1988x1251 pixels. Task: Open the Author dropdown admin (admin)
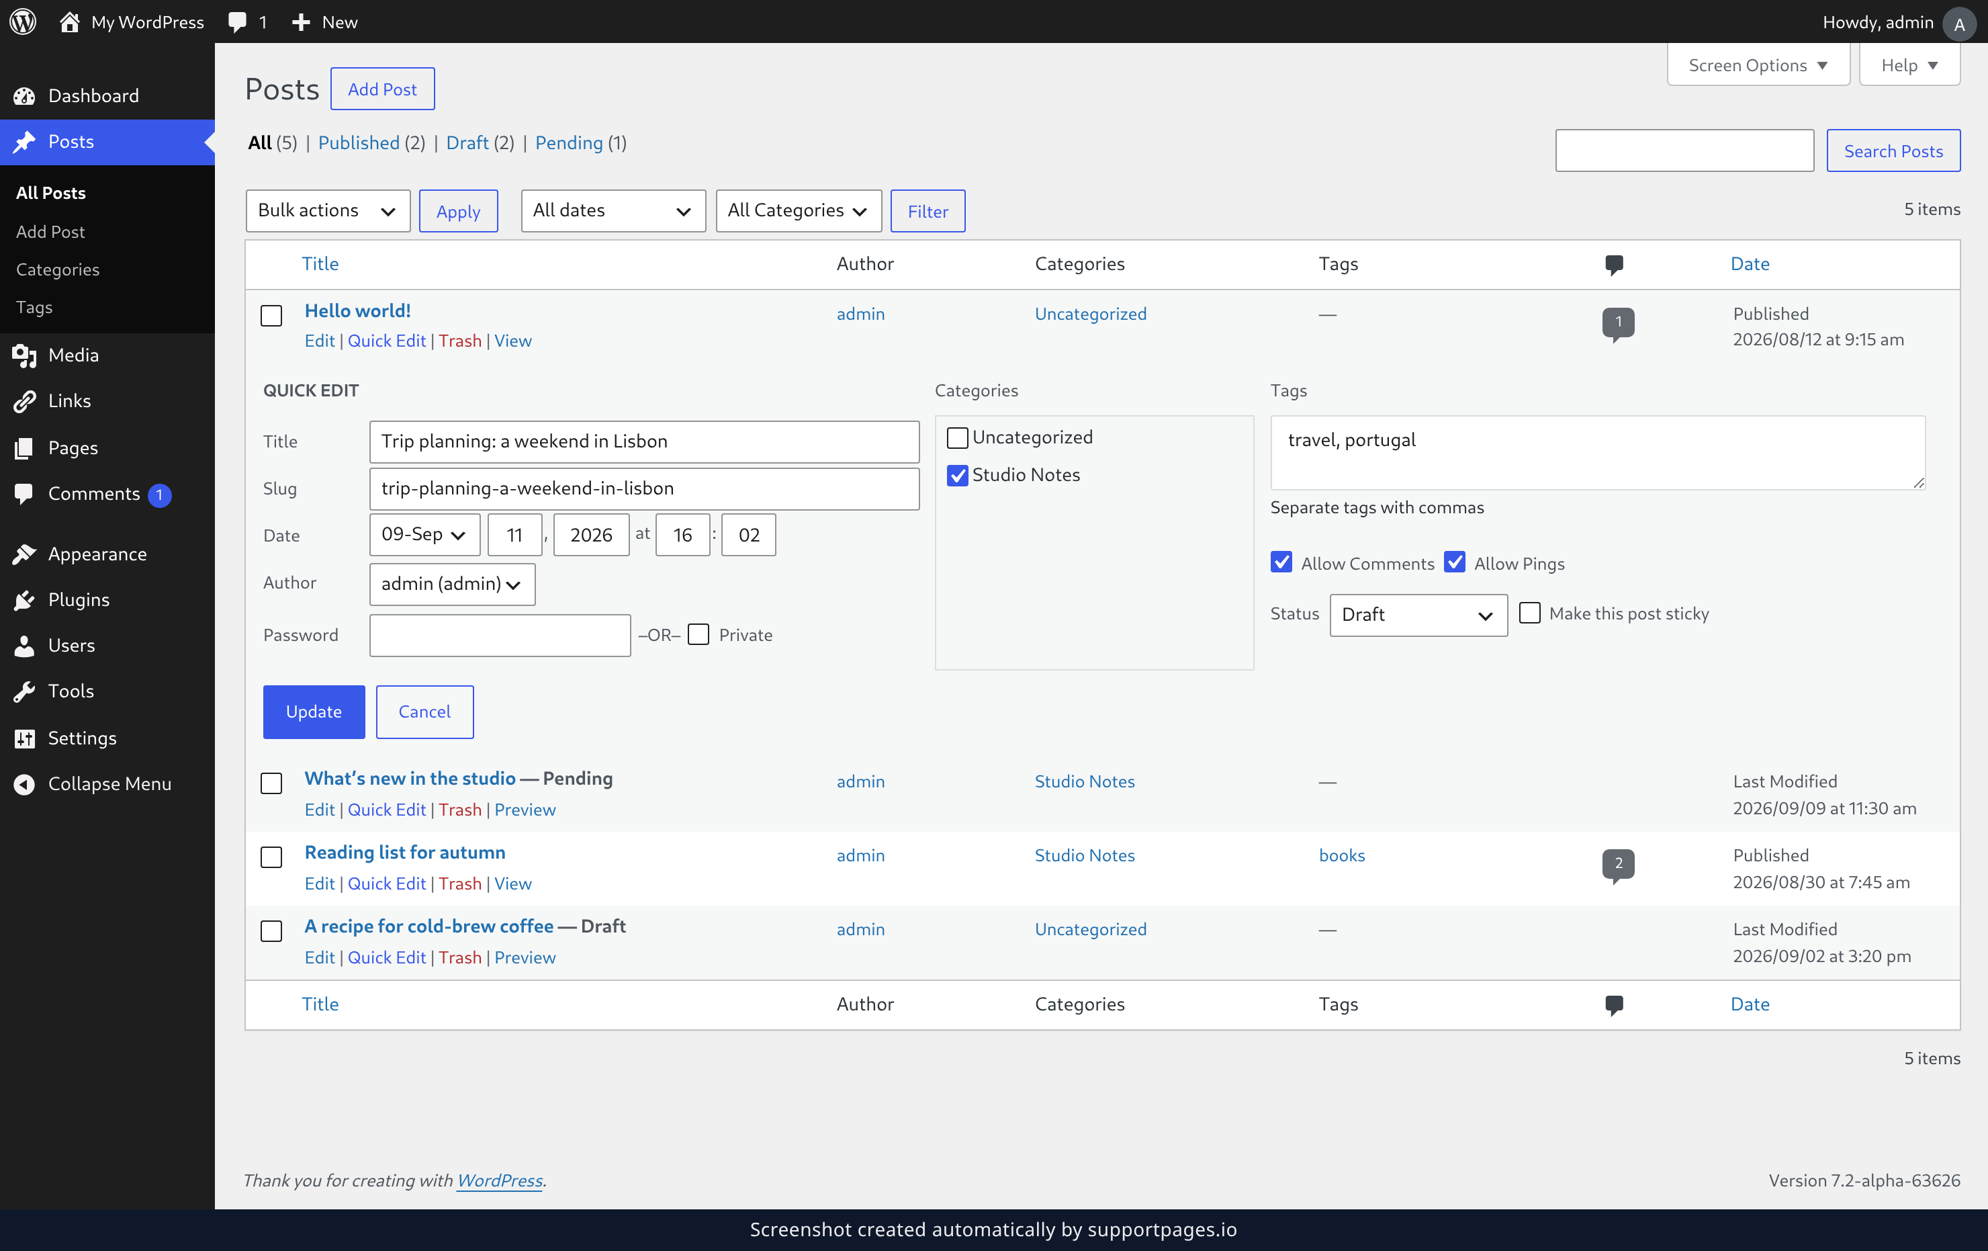click(x=453, y=585)
